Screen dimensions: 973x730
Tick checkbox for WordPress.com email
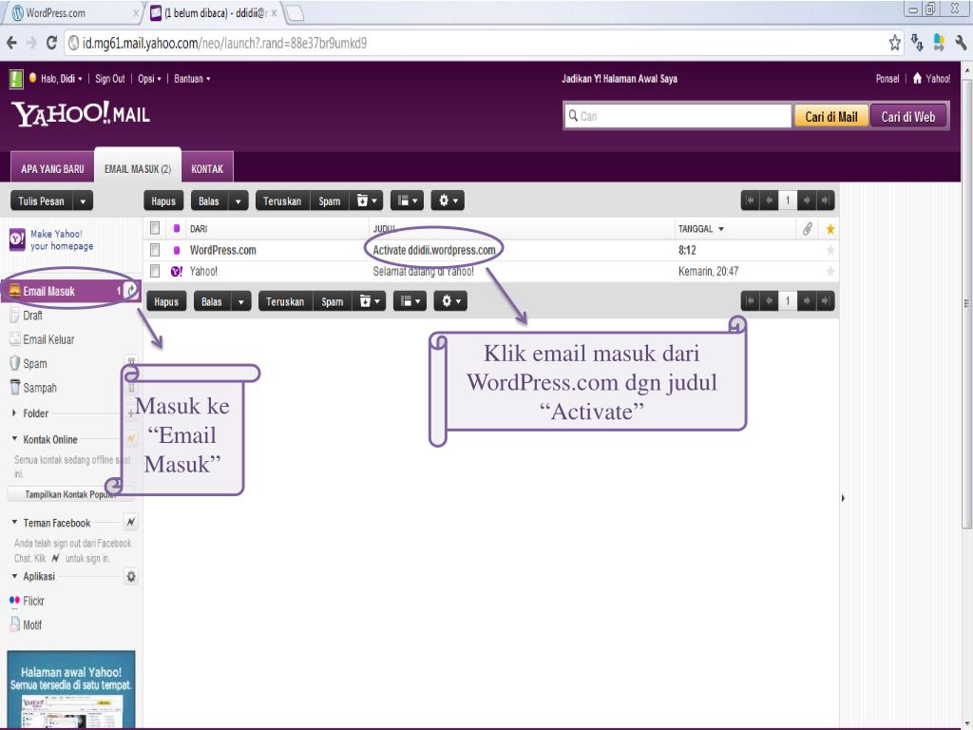coord(155,250)
